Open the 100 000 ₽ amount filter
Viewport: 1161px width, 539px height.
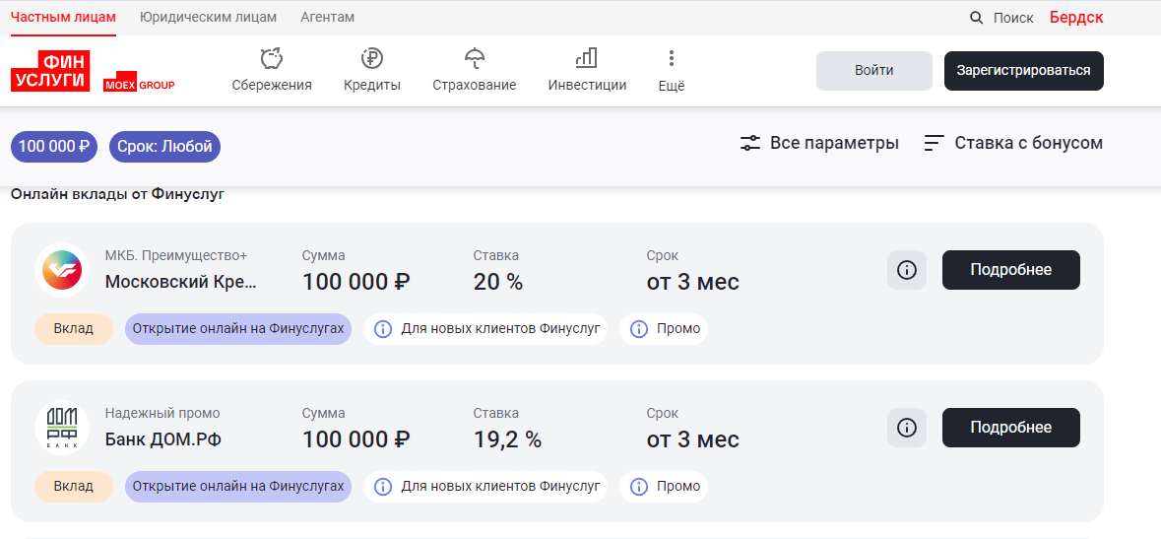pyautogui.click(x=54, y=146)
